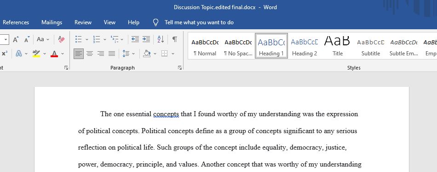Start a multilevel list
The height and width of the screenshot is (172, 437).
(x=115, y=39)
